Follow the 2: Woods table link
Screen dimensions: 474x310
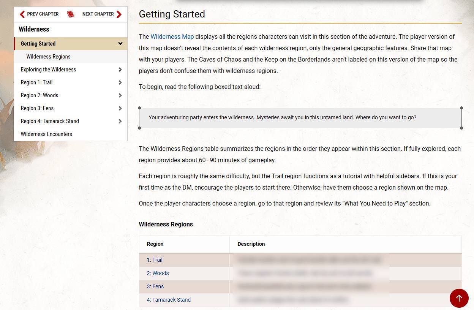pyautogui.click(x=158, y=273)
